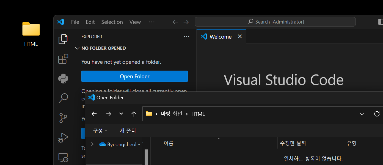Image resolution: width=383 pixels, height=165 pixels.
Task: Open the View menu
Action: (x=135, y=22)
